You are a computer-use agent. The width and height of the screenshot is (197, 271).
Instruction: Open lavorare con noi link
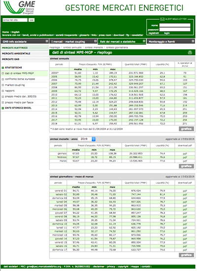click(11, 35)
